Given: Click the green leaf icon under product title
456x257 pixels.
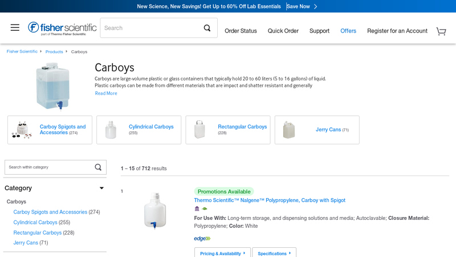Looking at the screenshot, I should point(205,208).
